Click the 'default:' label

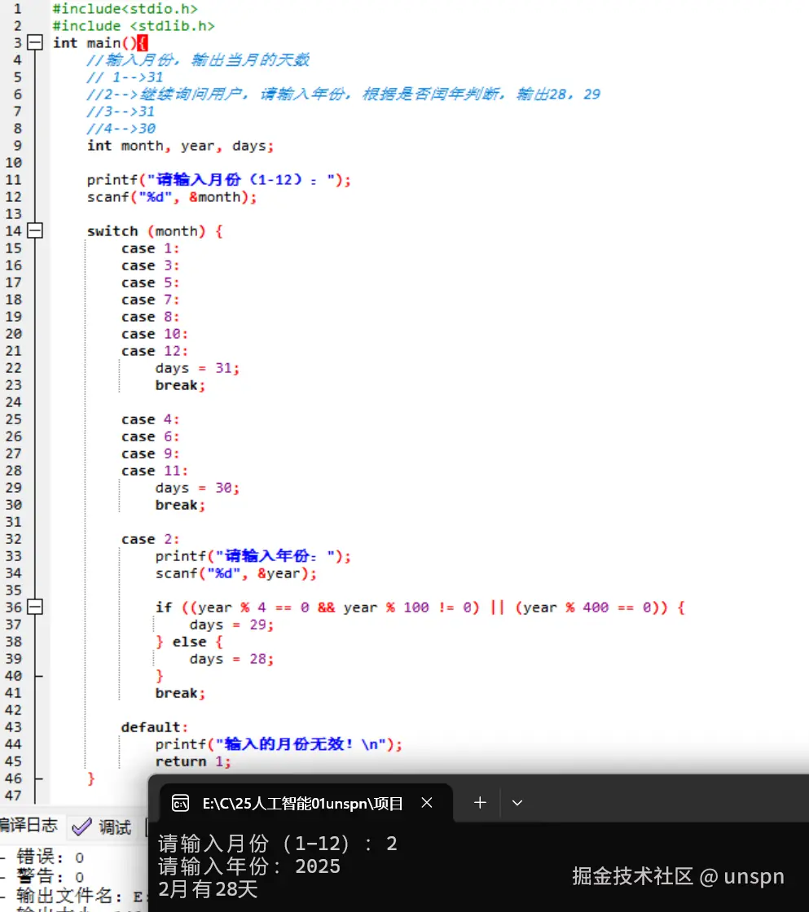(x=154, y=727)
